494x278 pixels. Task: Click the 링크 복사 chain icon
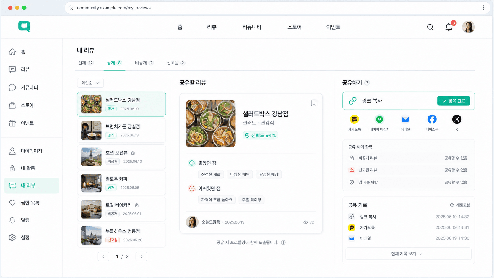(x=352, y=101)
